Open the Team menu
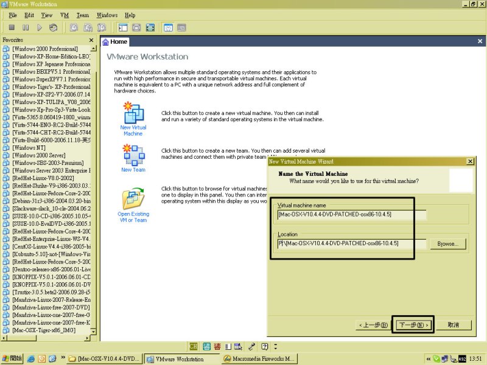This screenshot has height=365, width=487. (83, 15)
